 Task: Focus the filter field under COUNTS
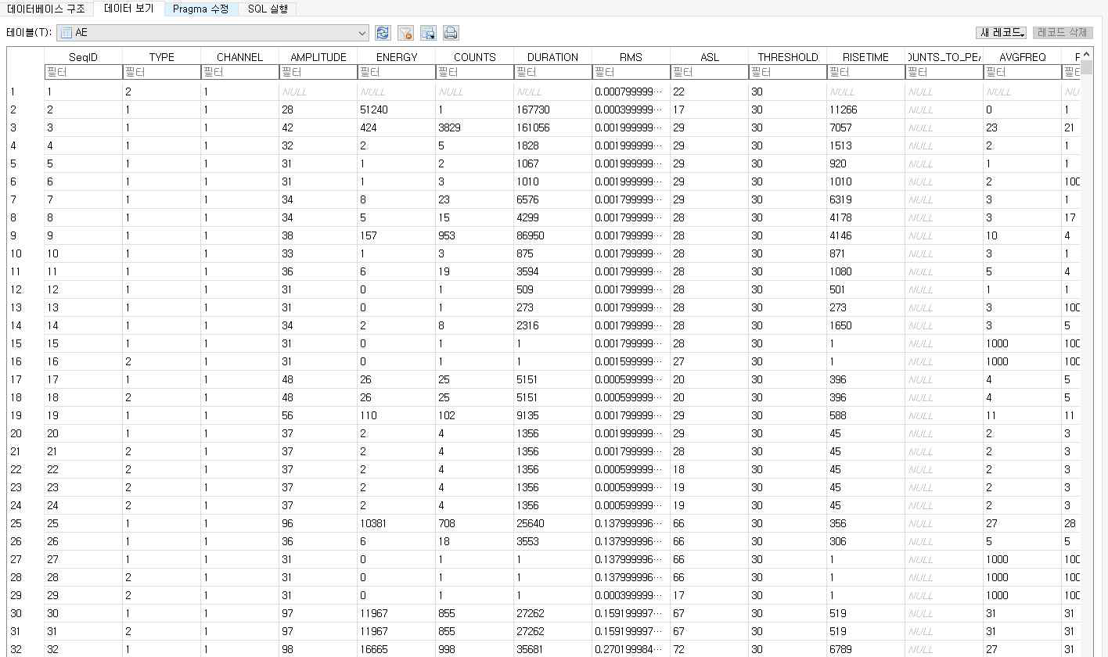coord(474,72)
